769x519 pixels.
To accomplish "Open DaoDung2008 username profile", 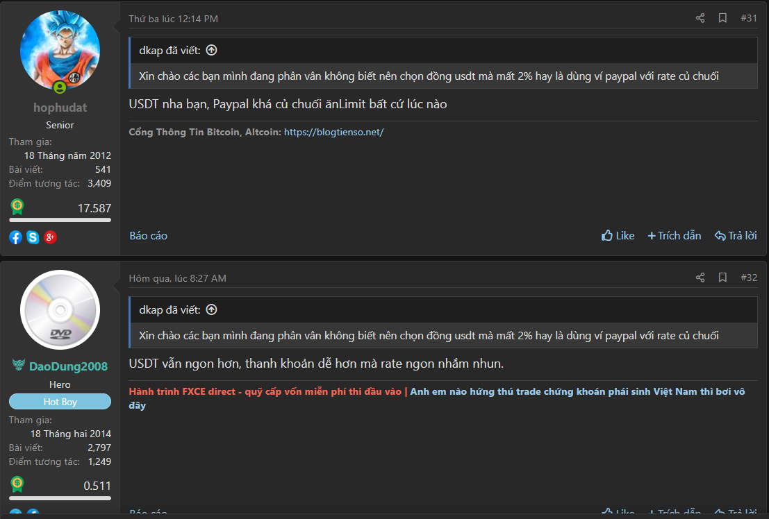I will [68, 366].
